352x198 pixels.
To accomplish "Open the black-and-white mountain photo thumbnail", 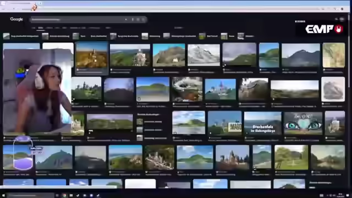I will [204, 55].
